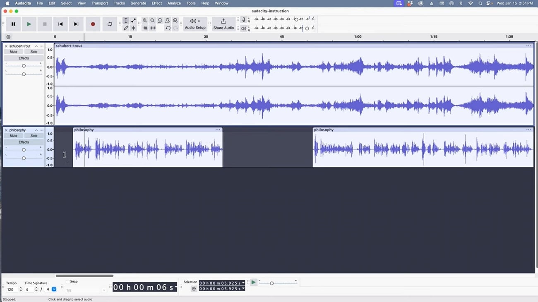Screen dimensions: 538x302
Task: Mute the schubert-trout track
Action: click(x=14, y=52)
